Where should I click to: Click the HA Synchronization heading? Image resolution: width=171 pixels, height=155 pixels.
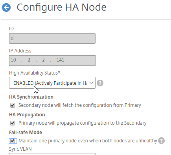(x=31, y=97)
